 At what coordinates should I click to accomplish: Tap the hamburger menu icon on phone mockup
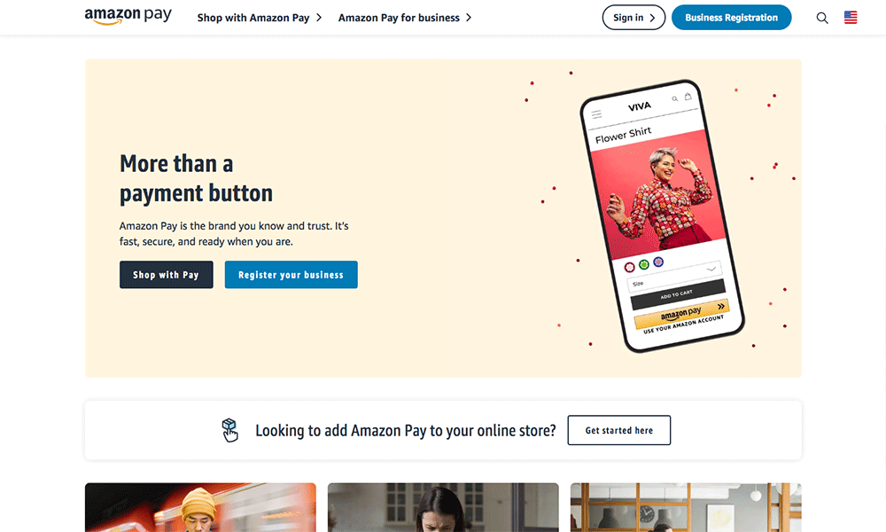596,114
